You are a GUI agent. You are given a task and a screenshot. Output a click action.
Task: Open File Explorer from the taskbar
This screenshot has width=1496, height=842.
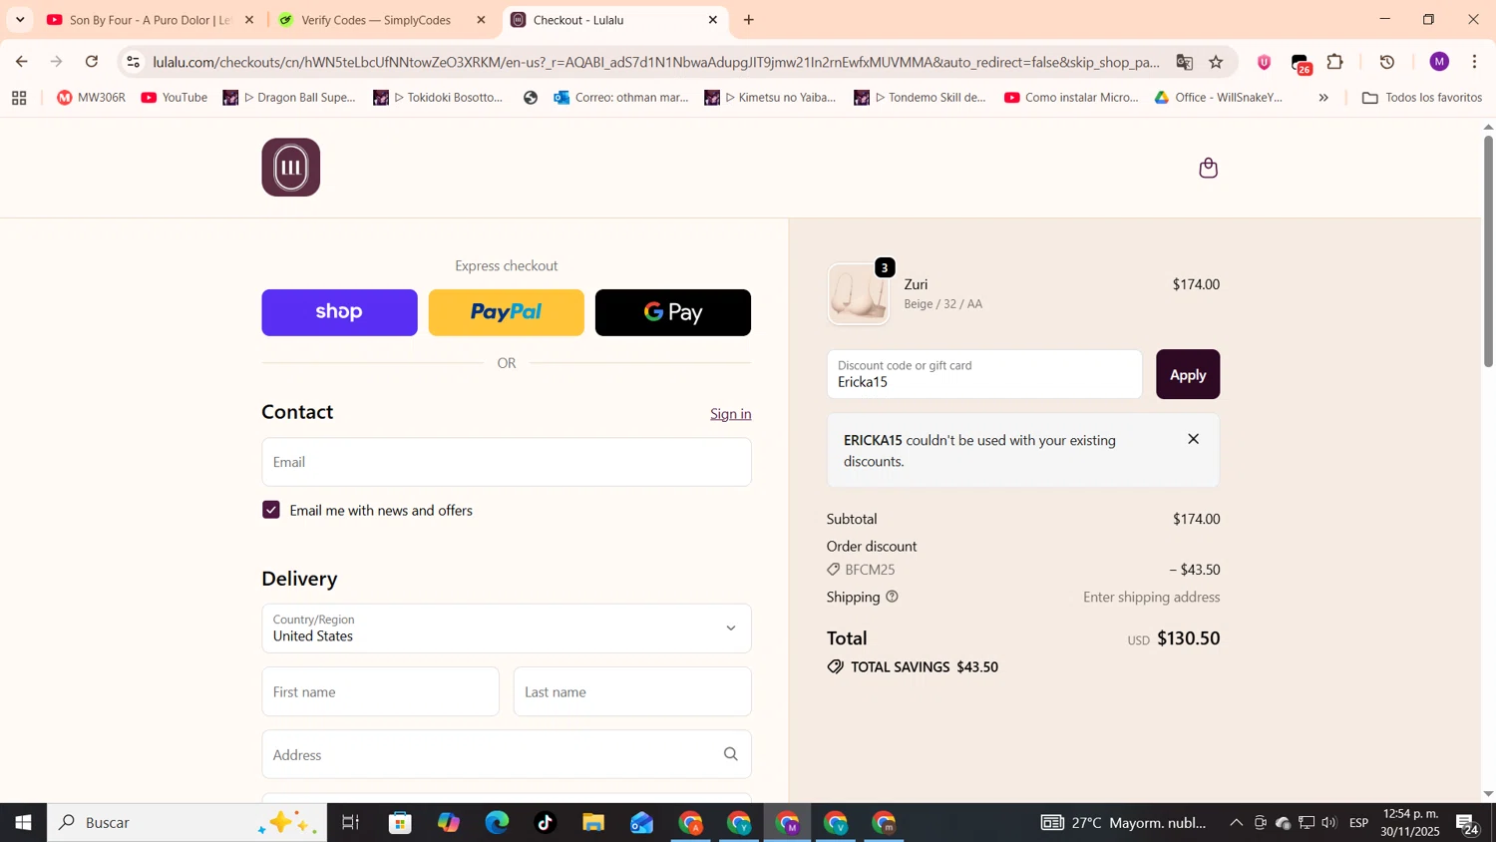click(x=593, y=823)
